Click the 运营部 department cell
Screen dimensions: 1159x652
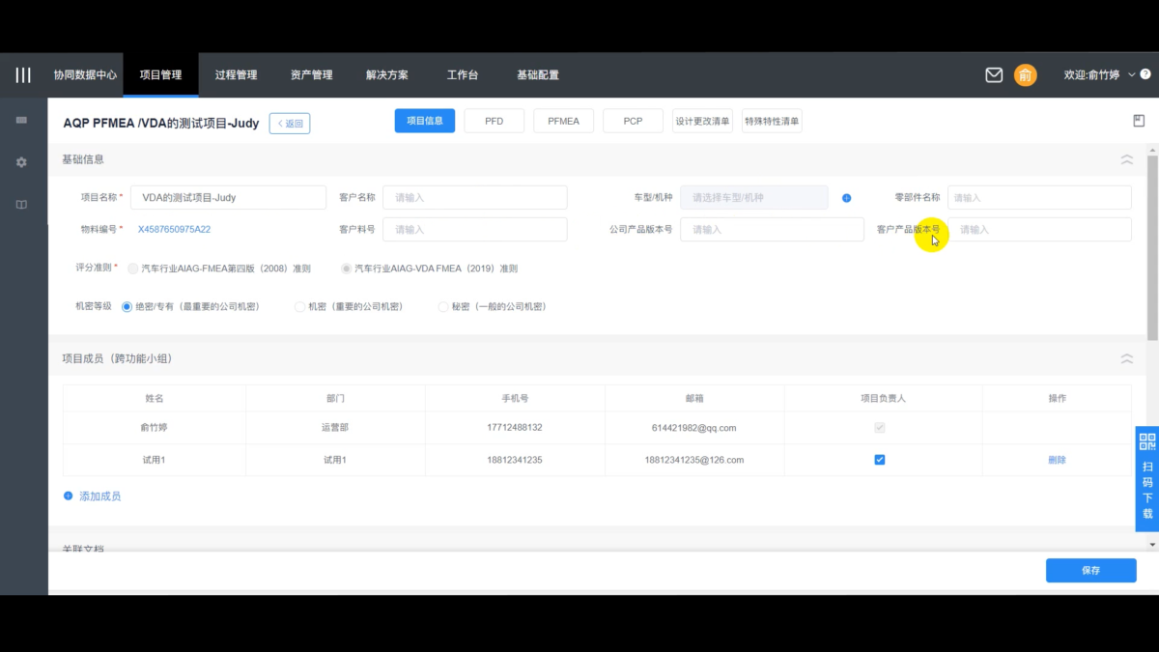(x=335, y=428)
